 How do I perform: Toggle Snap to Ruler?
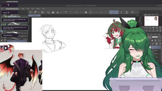click(x=111, y=12)
